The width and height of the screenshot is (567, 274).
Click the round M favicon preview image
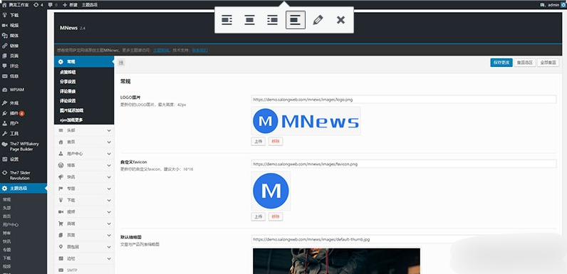coord(271,191)
